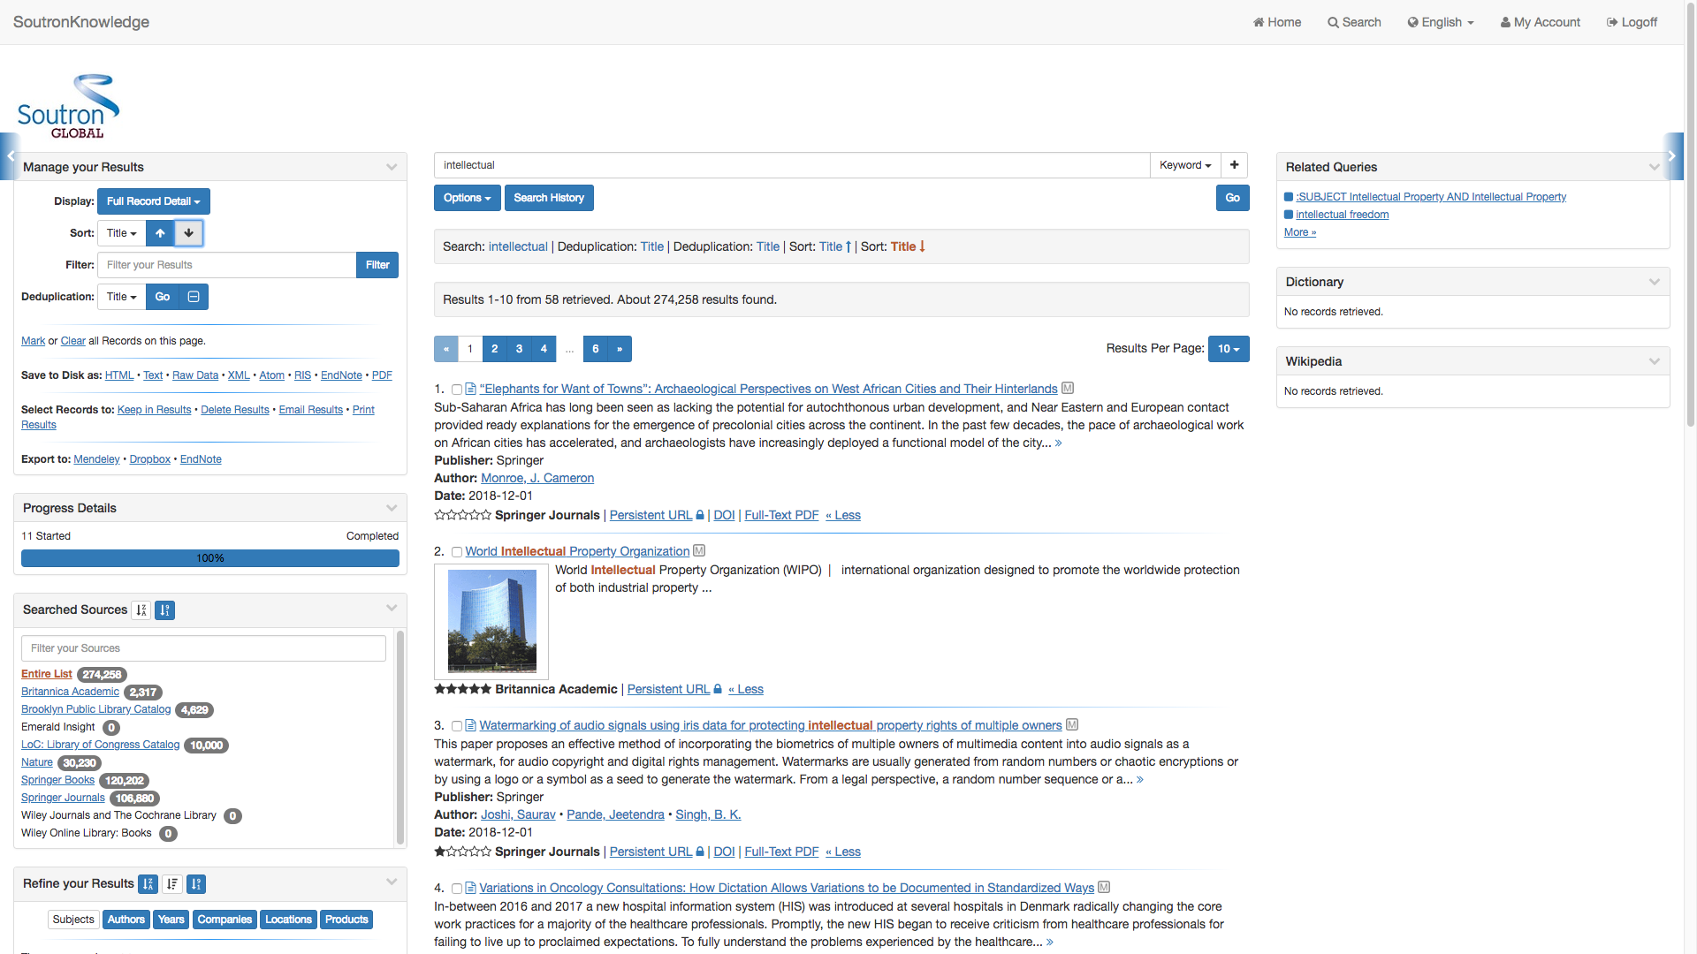
Task: Open the Full-Text PDF link of the Watermarking record
Action: pos(781,852)
